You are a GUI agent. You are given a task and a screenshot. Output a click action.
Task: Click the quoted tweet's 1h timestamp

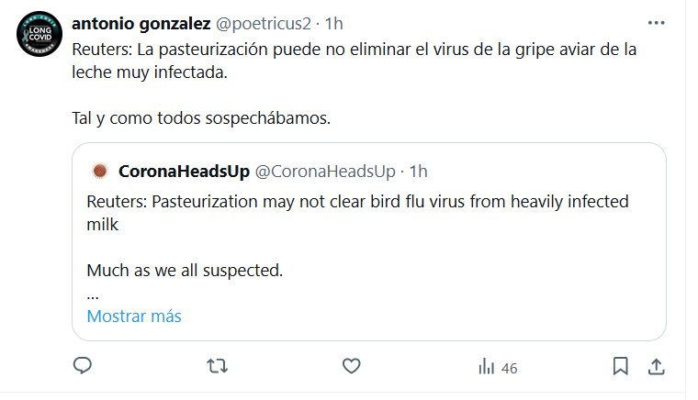tap(419, 172)
